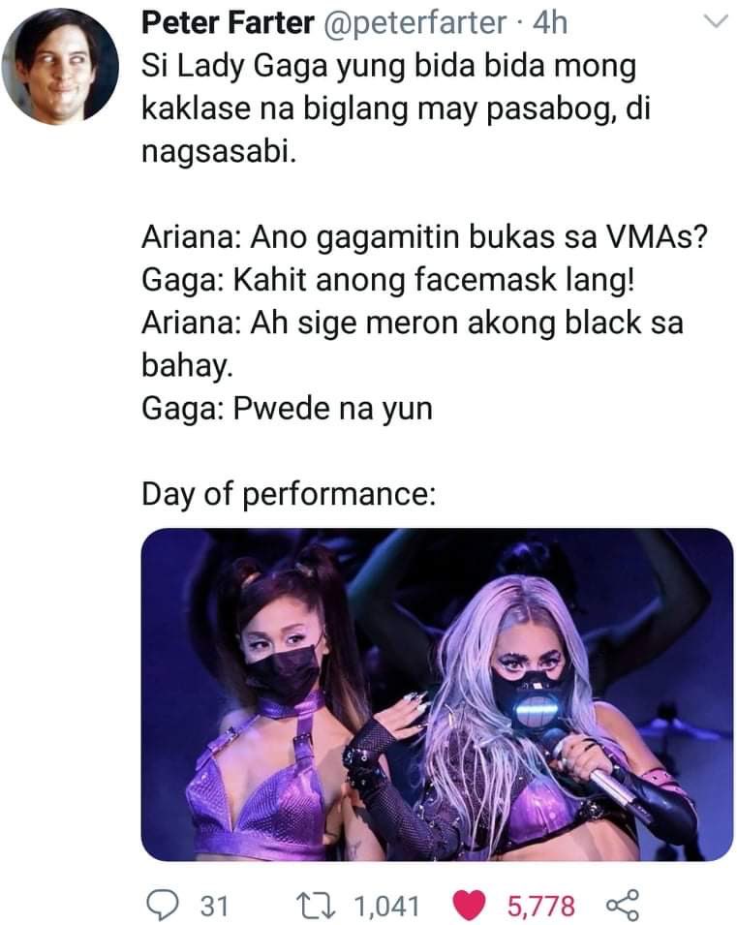Viewport: 737px width, 925px height.
Task: Click the 'Day of performance:' line
Action: pos(289,494)
